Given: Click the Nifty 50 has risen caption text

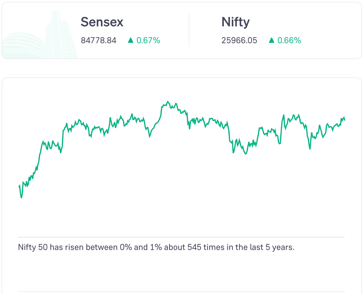Looking at the screenshot, I should 156,247.
